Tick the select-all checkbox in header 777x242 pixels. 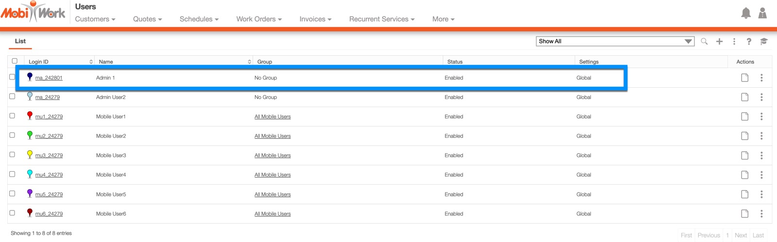point(15,61)
